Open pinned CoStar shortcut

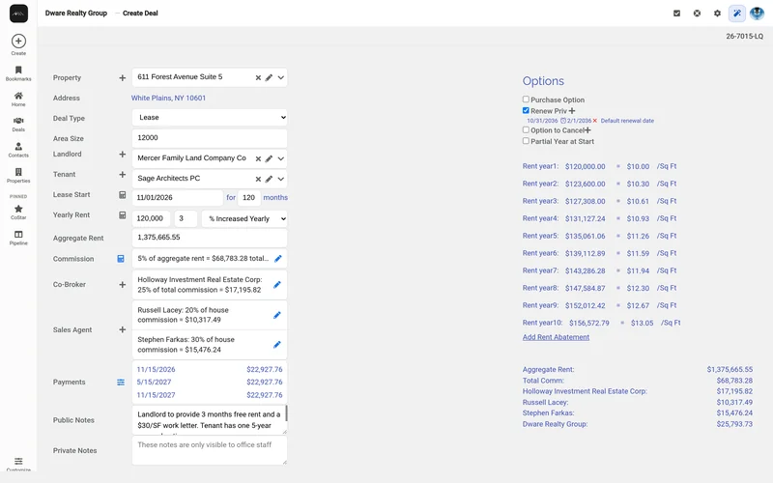18,212
